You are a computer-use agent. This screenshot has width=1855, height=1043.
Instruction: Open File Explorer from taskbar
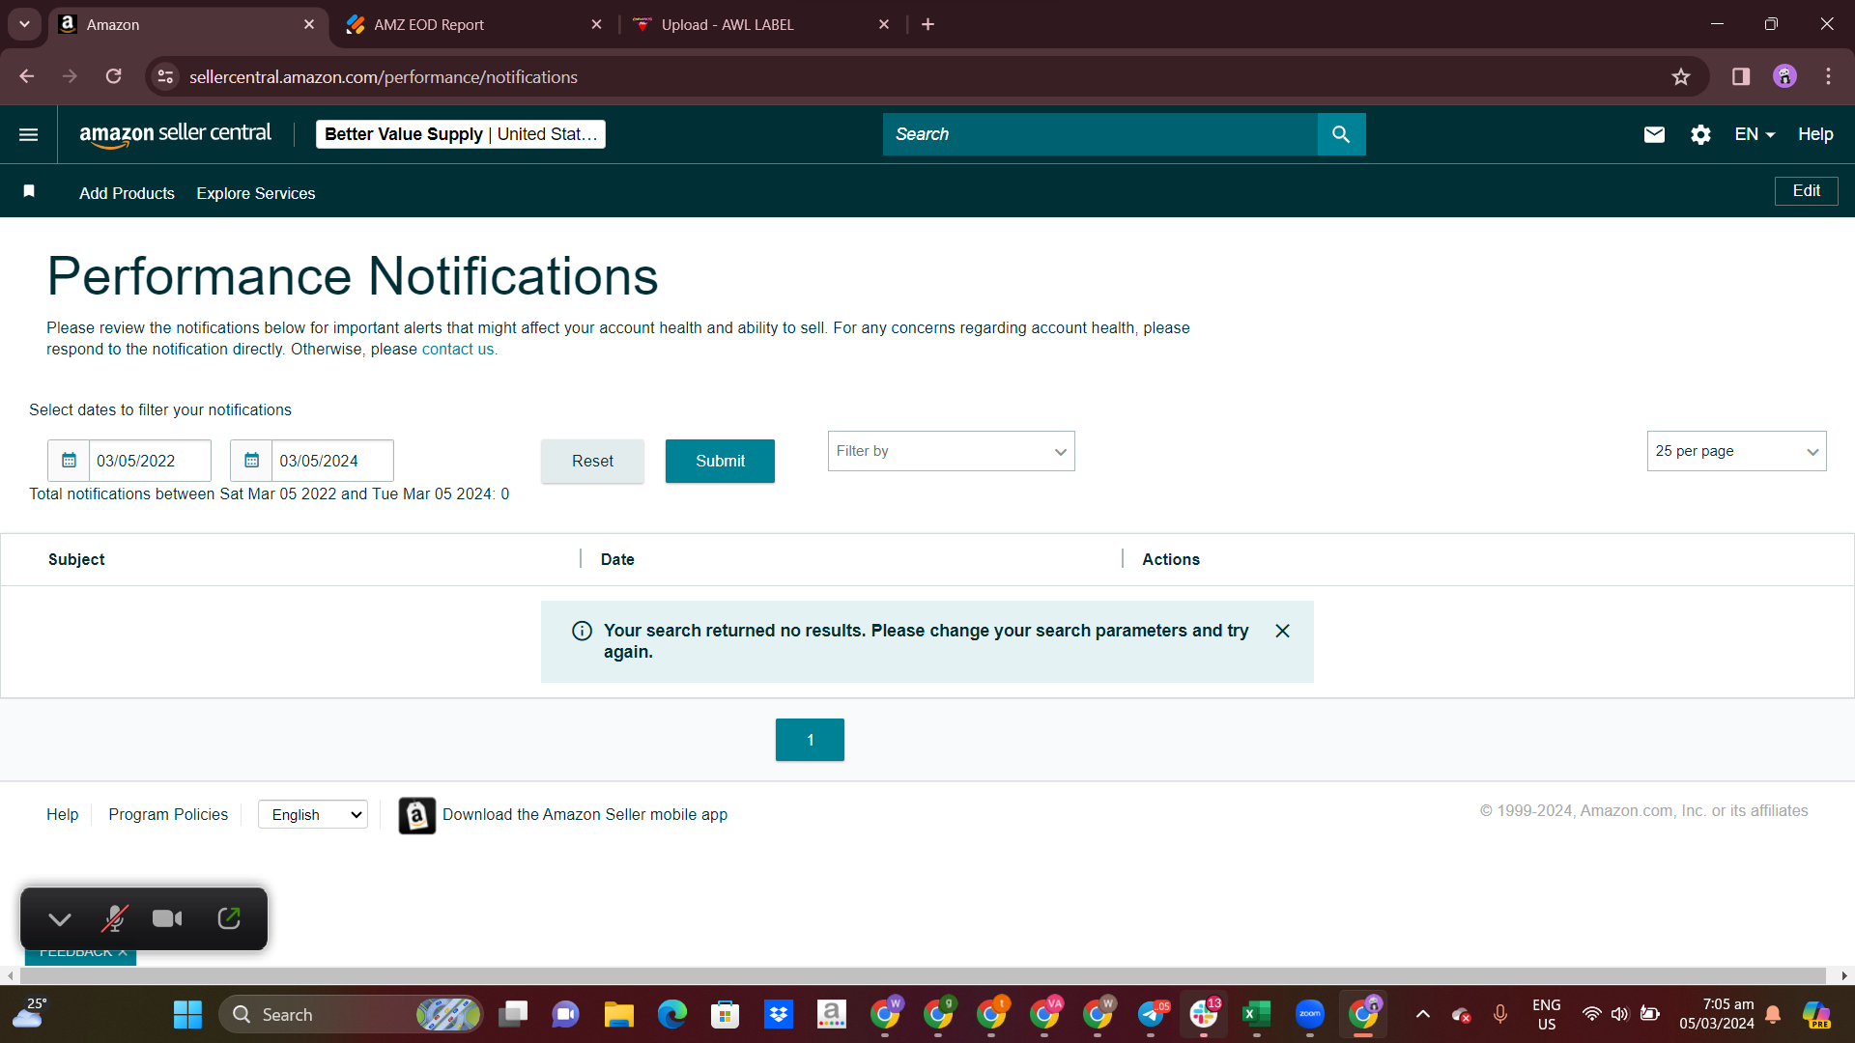618,1014
